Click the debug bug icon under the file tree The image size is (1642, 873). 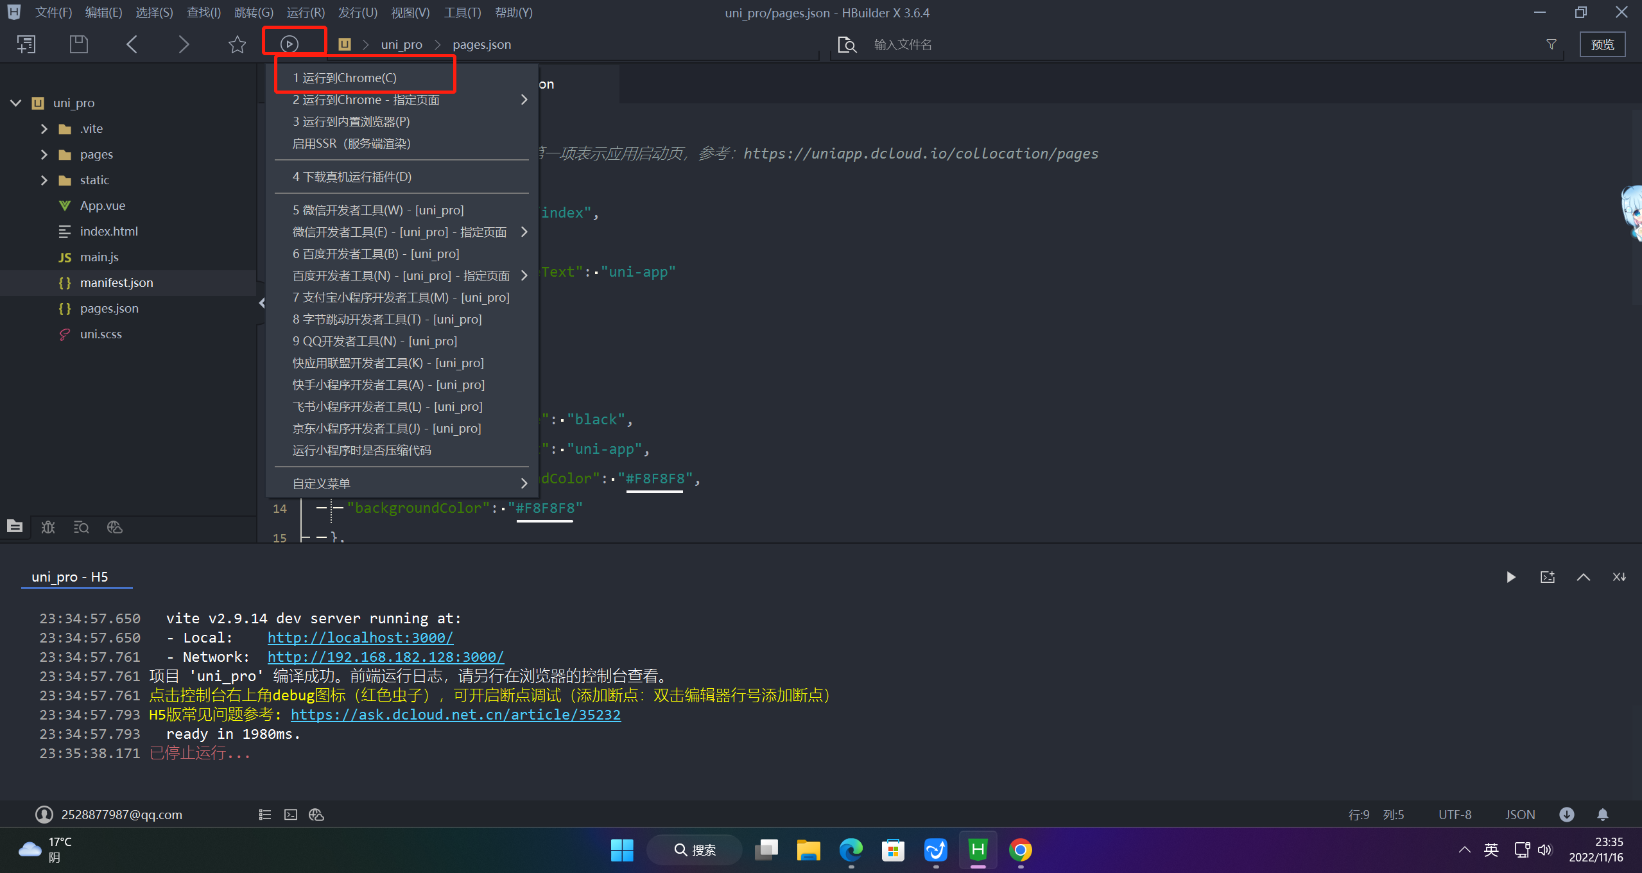(x=48, y=527)
